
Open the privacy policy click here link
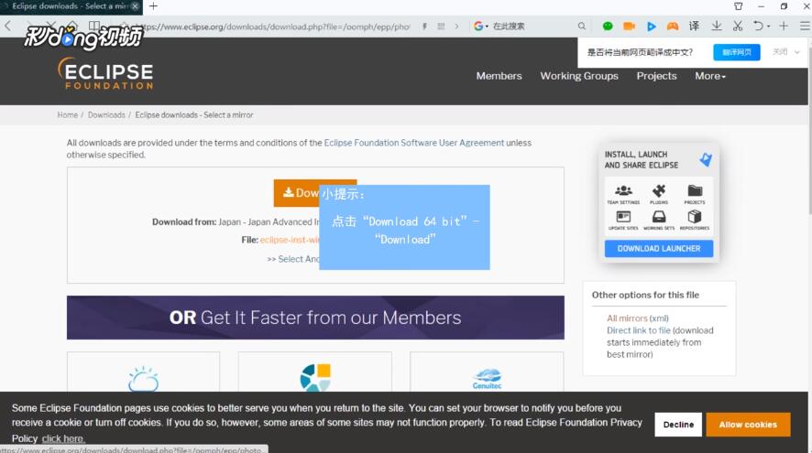pos(63,438)
